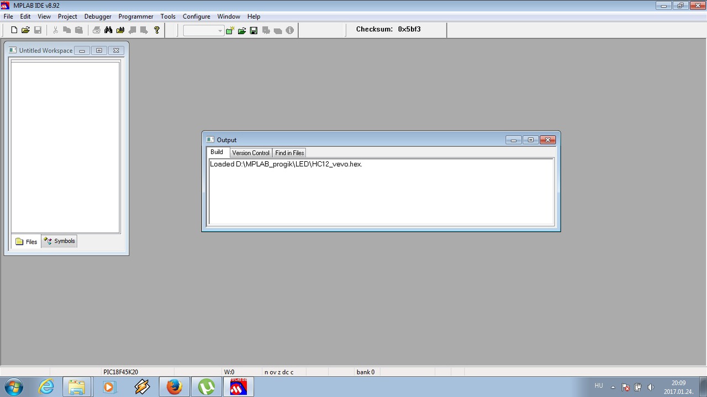This screenshot has width=707, height=397.
Task: Open the Project menu
Action: (67, 17)
